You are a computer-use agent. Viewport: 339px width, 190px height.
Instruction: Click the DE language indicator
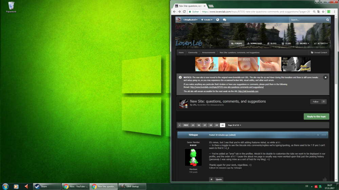click(x=307, y=186)
